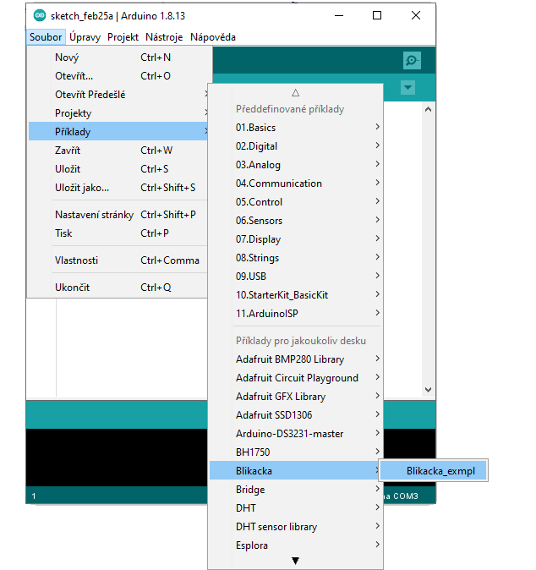536x570 pixels.
Task: Expand 07.Display examples
Action: [x=296, y=239]
